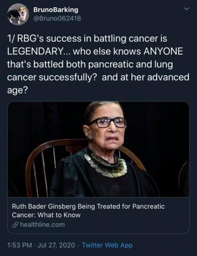Viewport: 197px width, 256px height.
Task: Click the Jul 27, 2020 date
Action: pyautogui.click(x=56, y=245)
